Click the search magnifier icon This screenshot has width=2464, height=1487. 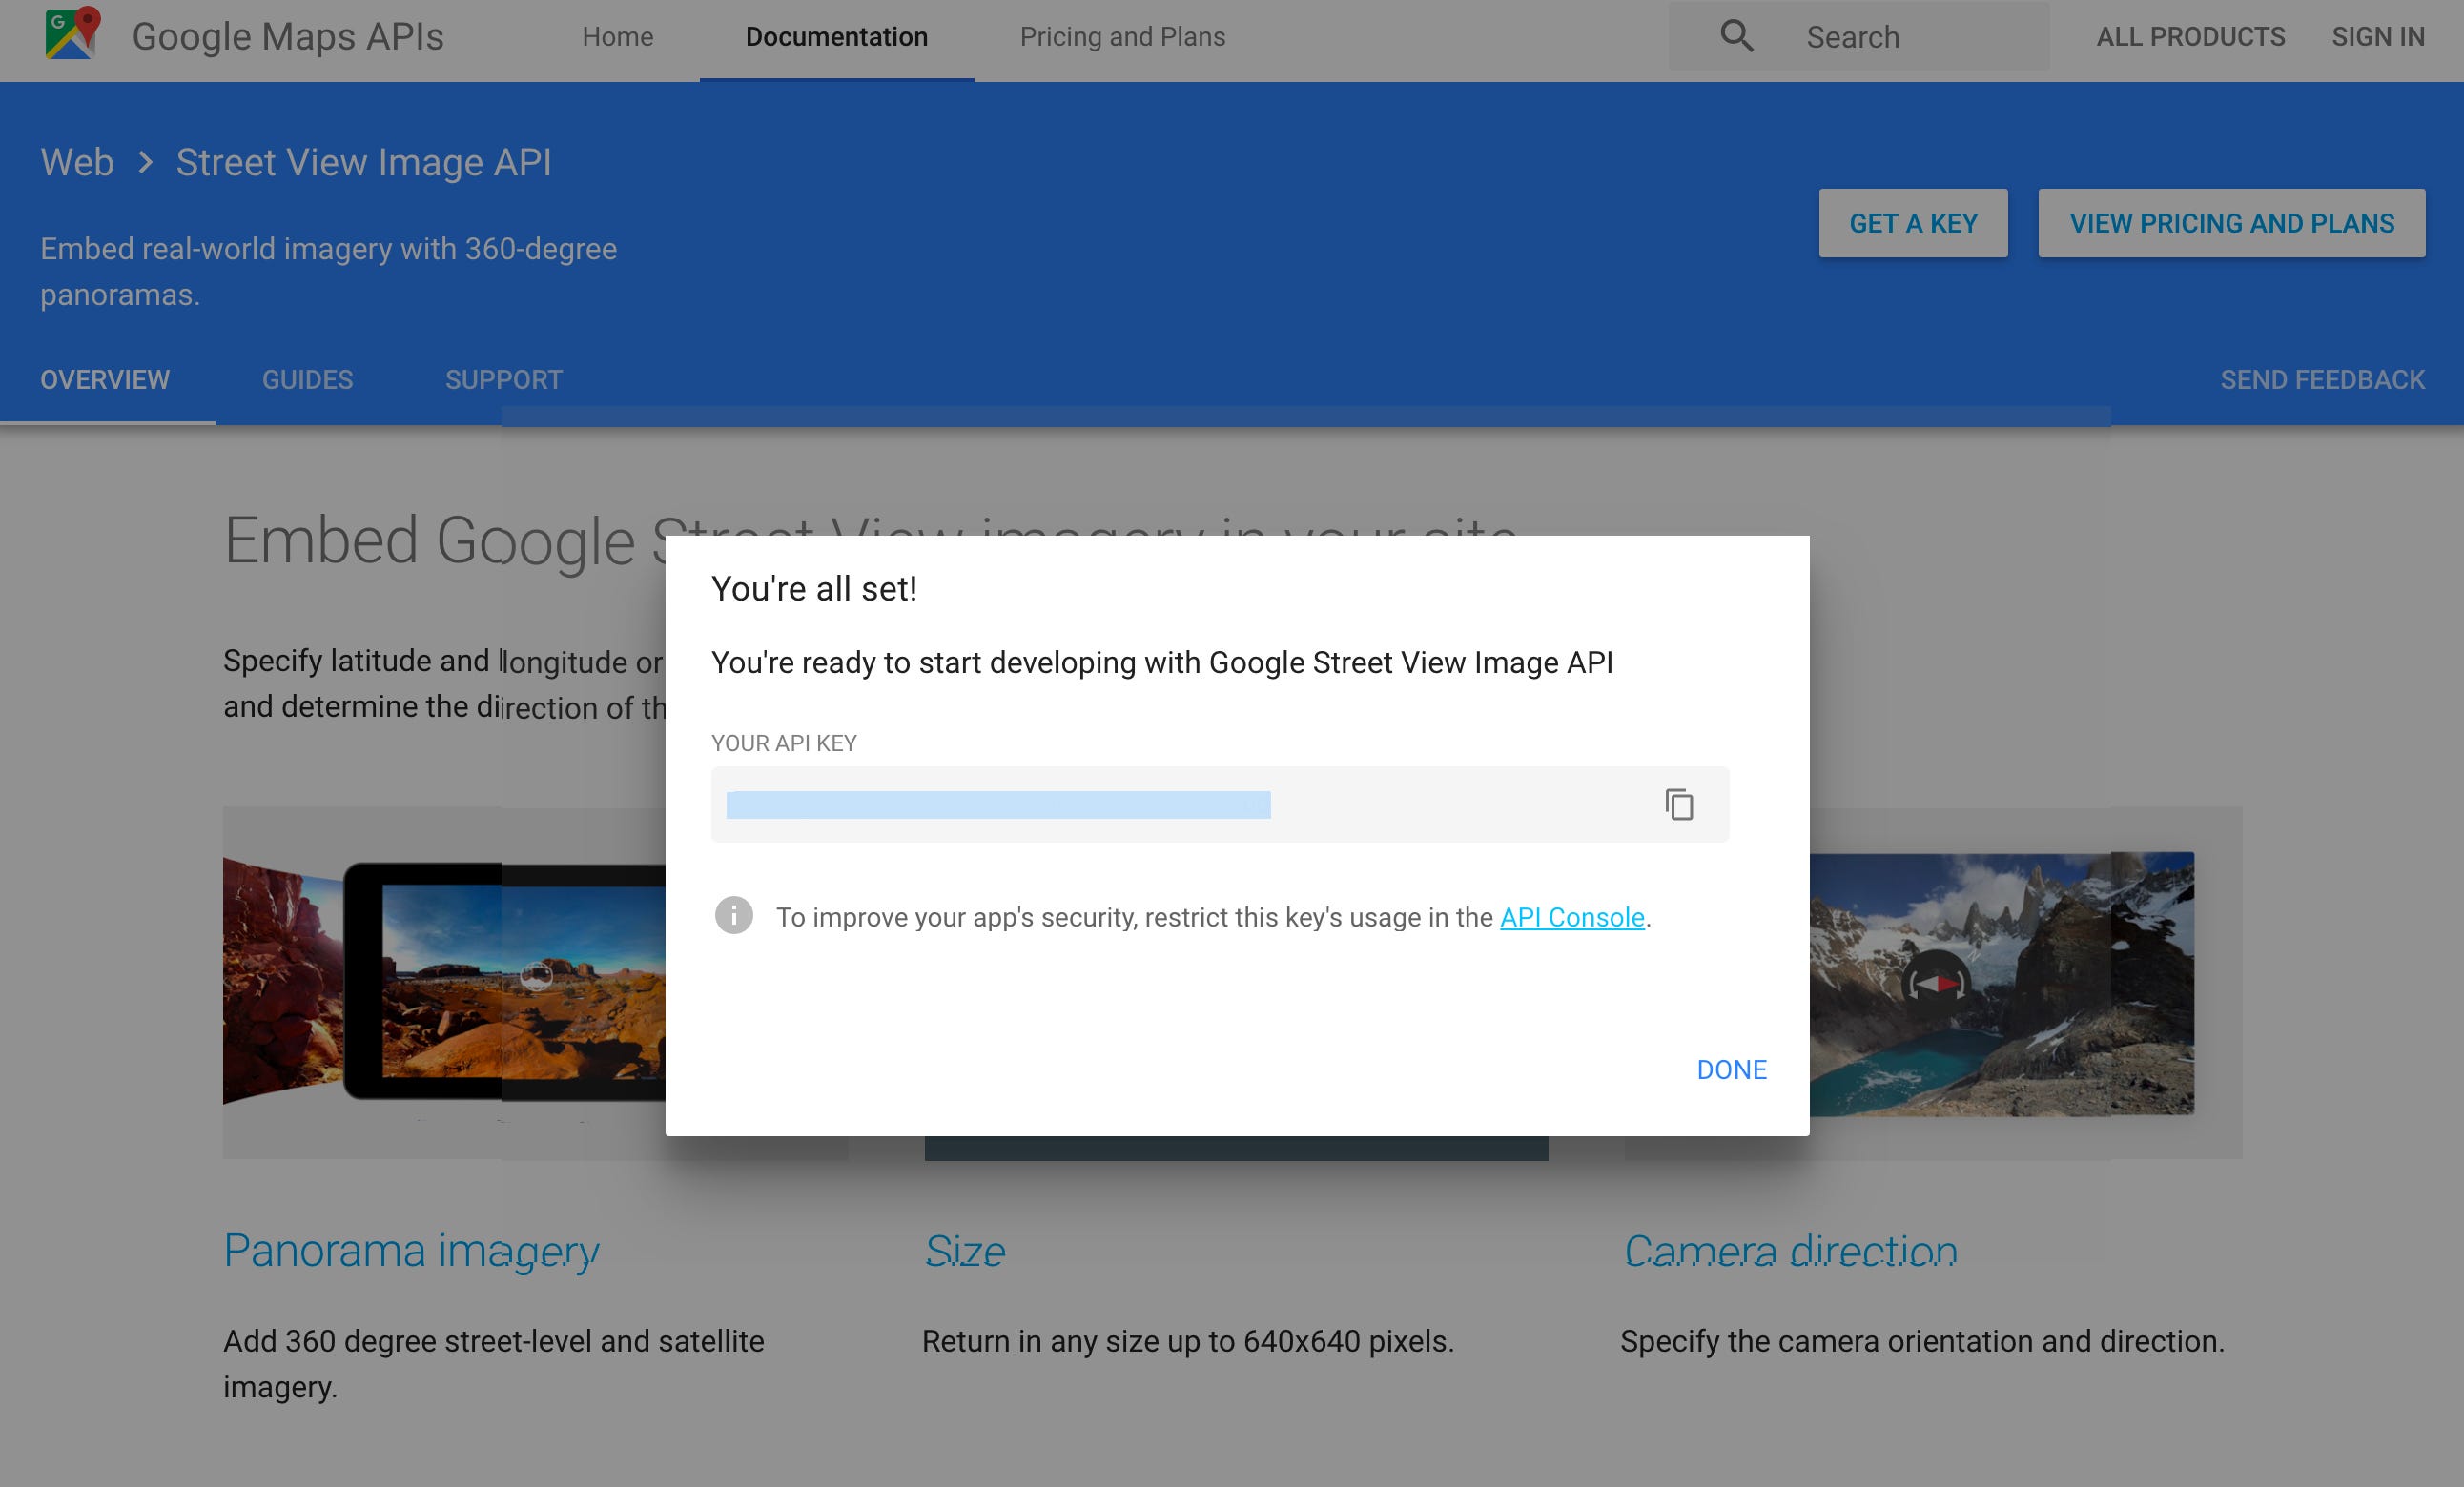pos(1736,37)
